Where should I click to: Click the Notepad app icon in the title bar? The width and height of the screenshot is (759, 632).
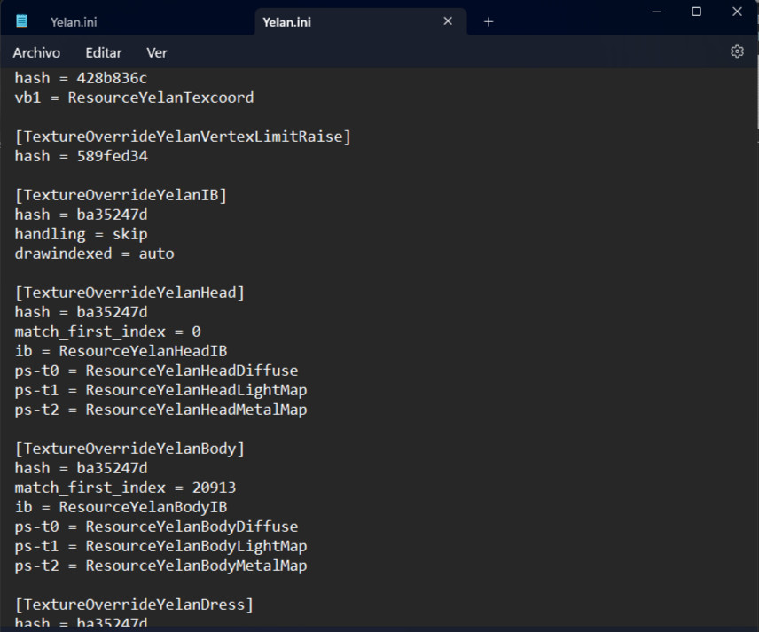pyautogui.click(x=21, y=21)
